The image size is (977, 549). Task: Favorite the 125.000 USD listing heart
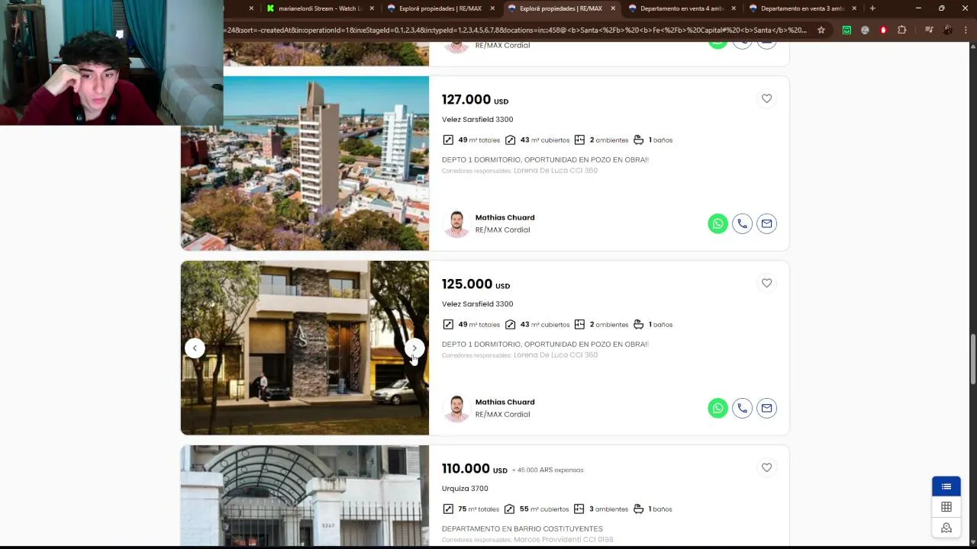tap(766, 283)
